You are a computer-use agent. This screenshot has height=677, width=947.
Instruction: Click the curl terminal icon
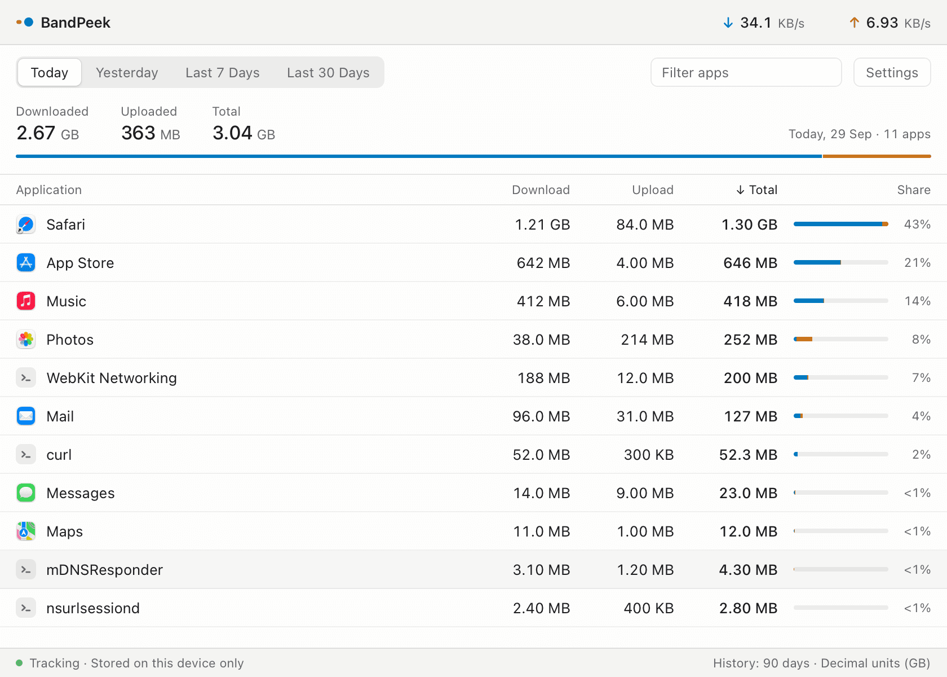coord(26,455)
